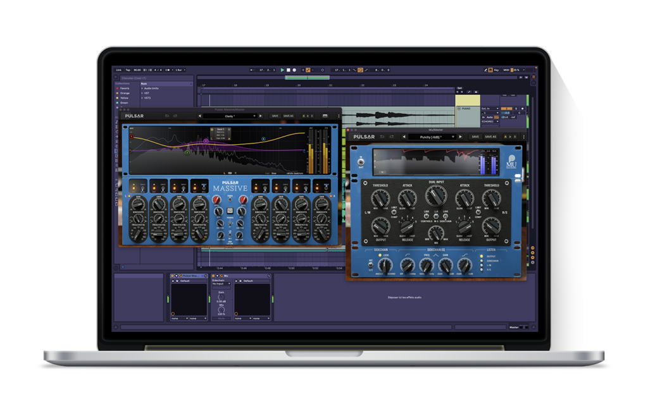
Task: Click SAVE AS in the Pulsar Massive window
Action: pyautogui.click(x=288, y=116)
